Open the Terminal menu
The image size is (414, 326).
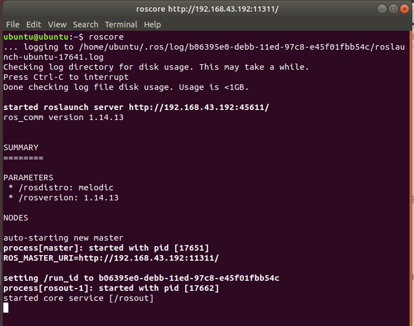[x=121, y=25]
